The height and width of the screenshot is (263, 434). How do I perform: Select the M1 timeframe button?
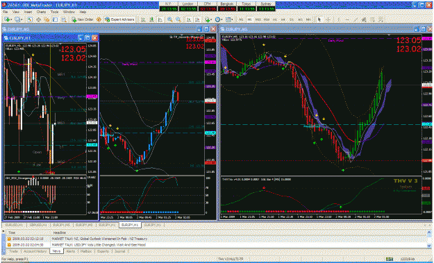(x=242, y=19)
